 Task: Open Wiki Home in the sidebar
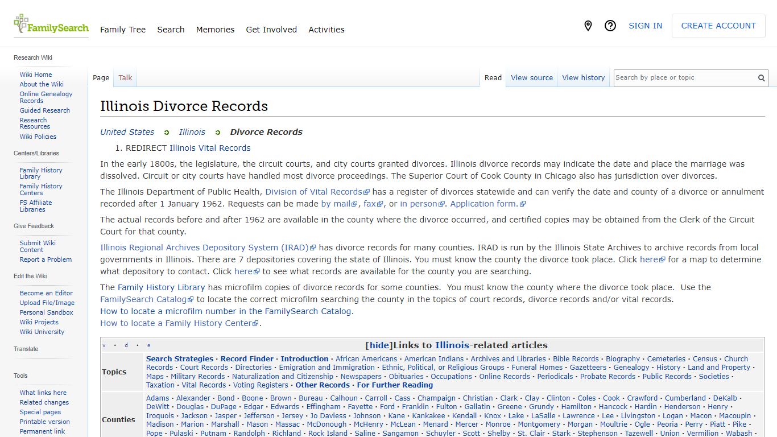tap(36, 75)
